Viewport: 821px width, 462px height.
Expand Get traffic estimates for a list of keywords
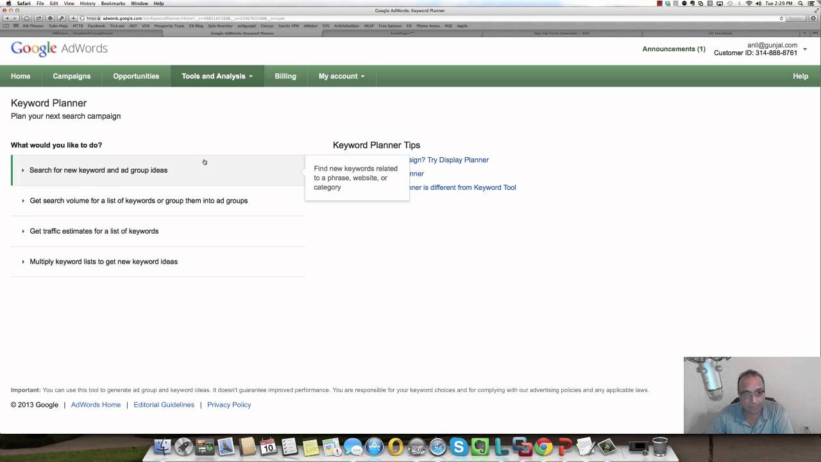tap(158, 231)
